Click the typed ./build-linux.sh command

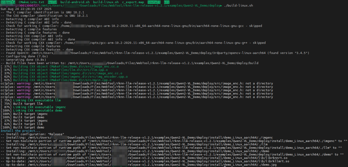(238, 6)
